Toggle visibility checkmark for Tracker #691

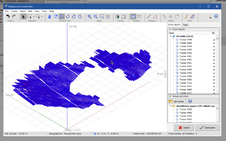point(214,56)
